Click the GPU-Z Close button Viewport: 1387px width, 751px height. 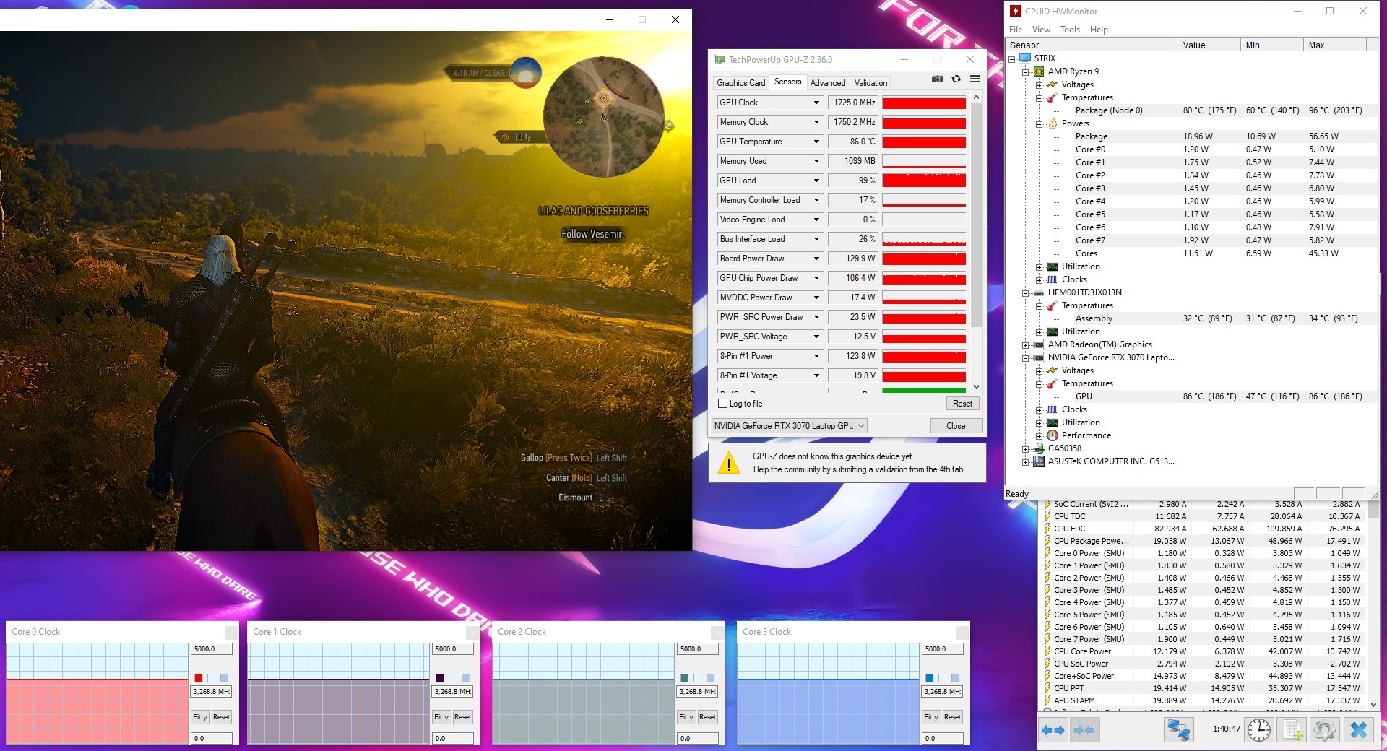[956, 426]
